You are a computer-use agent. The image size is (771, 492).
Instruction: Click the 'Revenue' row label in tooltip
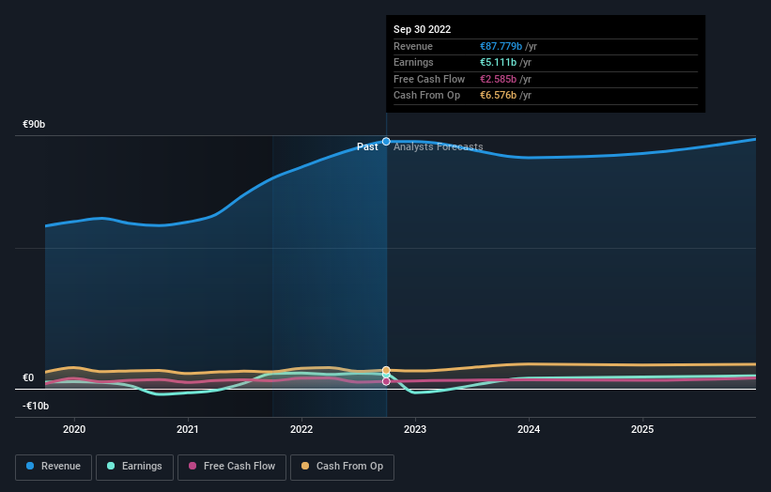pyautogui.click(x=413, y=46)
